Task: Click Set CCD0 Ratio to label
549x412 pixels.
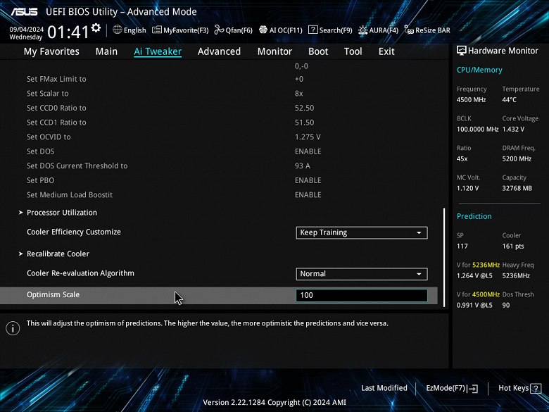Action: point(56,108)
